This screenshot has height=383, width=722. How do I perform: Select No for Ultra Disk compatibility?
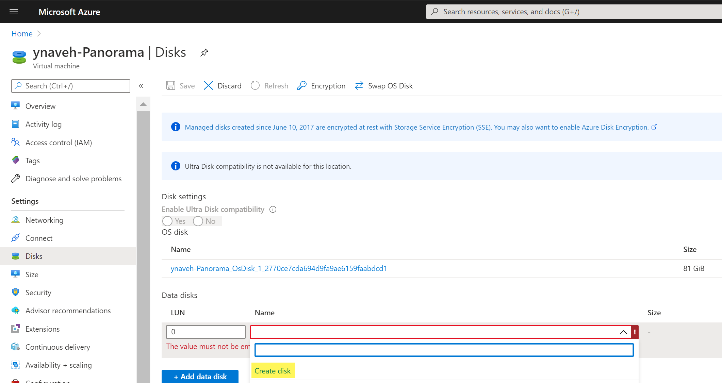[x=198, y=221]
